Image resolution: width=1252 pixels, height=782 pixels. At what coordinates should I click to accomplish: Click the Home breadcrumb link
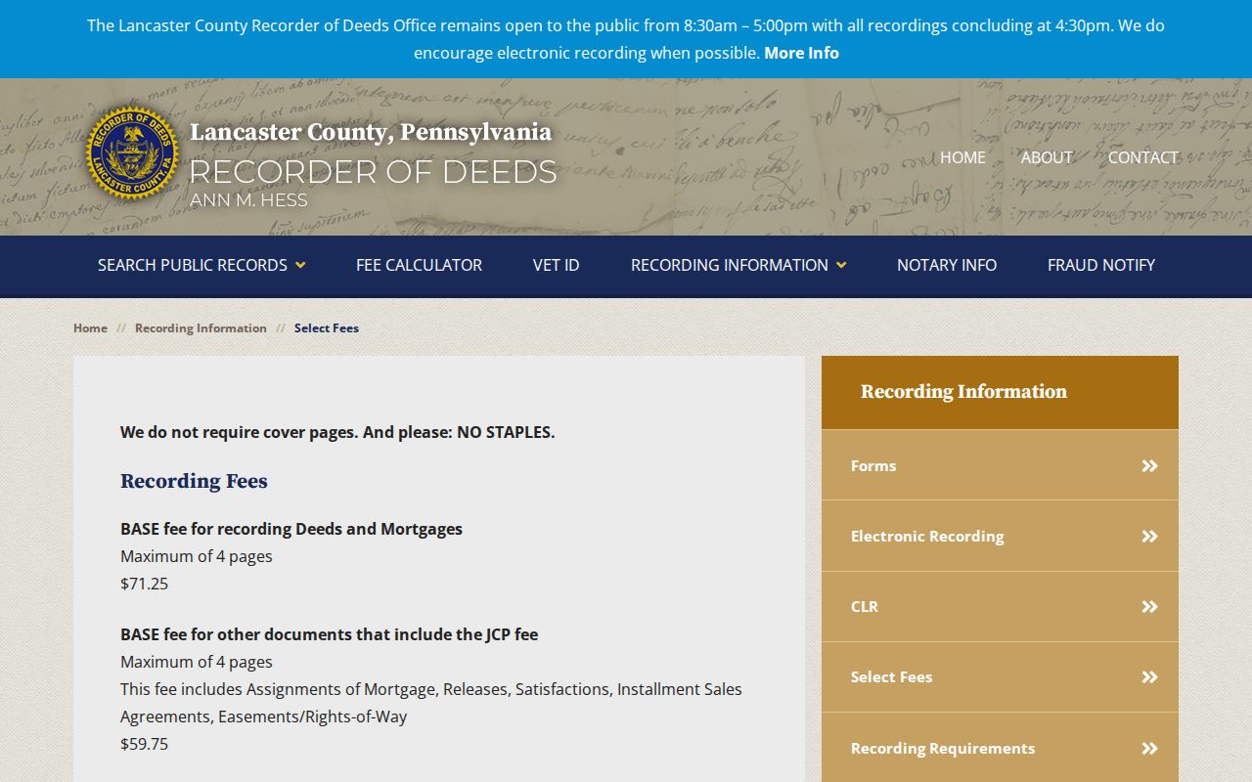90,328
